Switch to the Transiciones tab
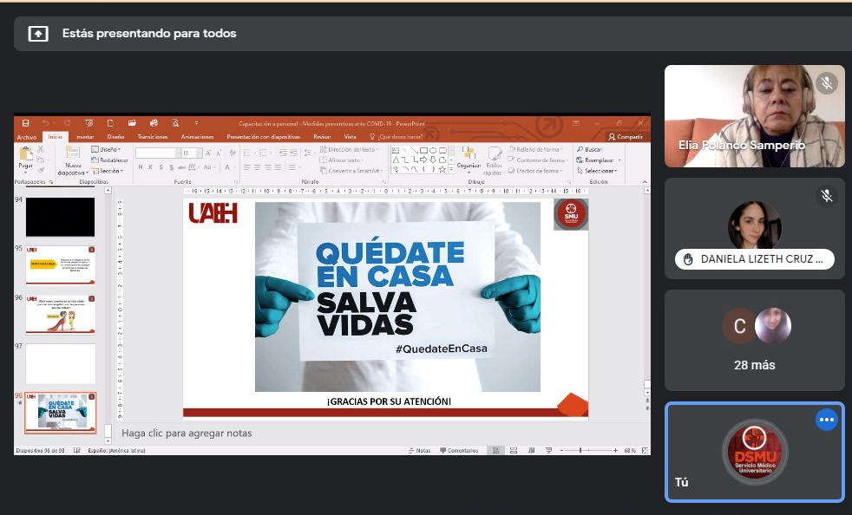 pyautogui.click(x=152, y=137)
